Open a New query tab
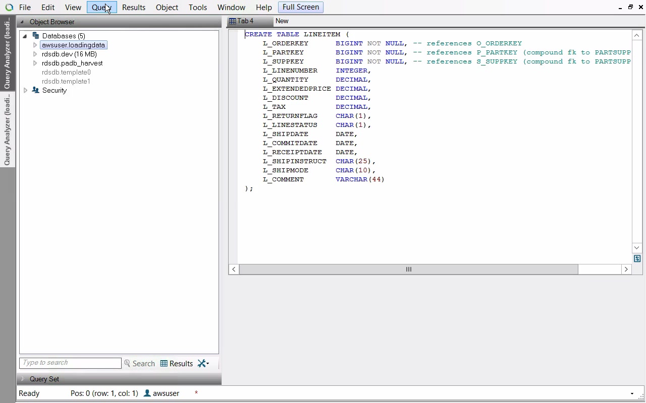 coord(282,21)
